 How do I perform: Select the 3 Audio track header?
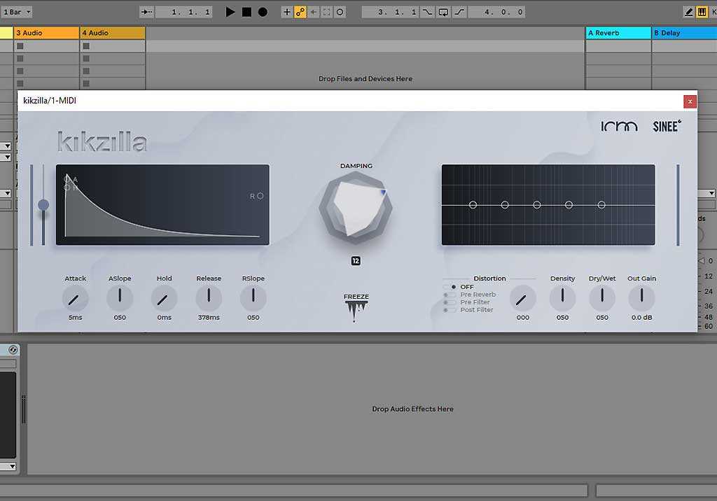click(x=46, y=33)
